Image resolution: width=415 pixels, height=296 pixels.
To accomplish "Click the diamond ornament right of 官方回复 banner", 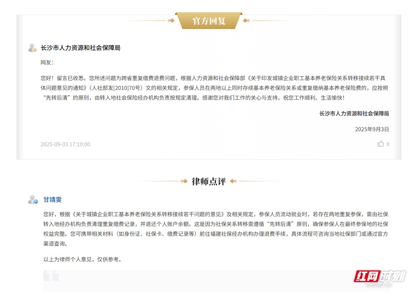I will tap(246, 21).
